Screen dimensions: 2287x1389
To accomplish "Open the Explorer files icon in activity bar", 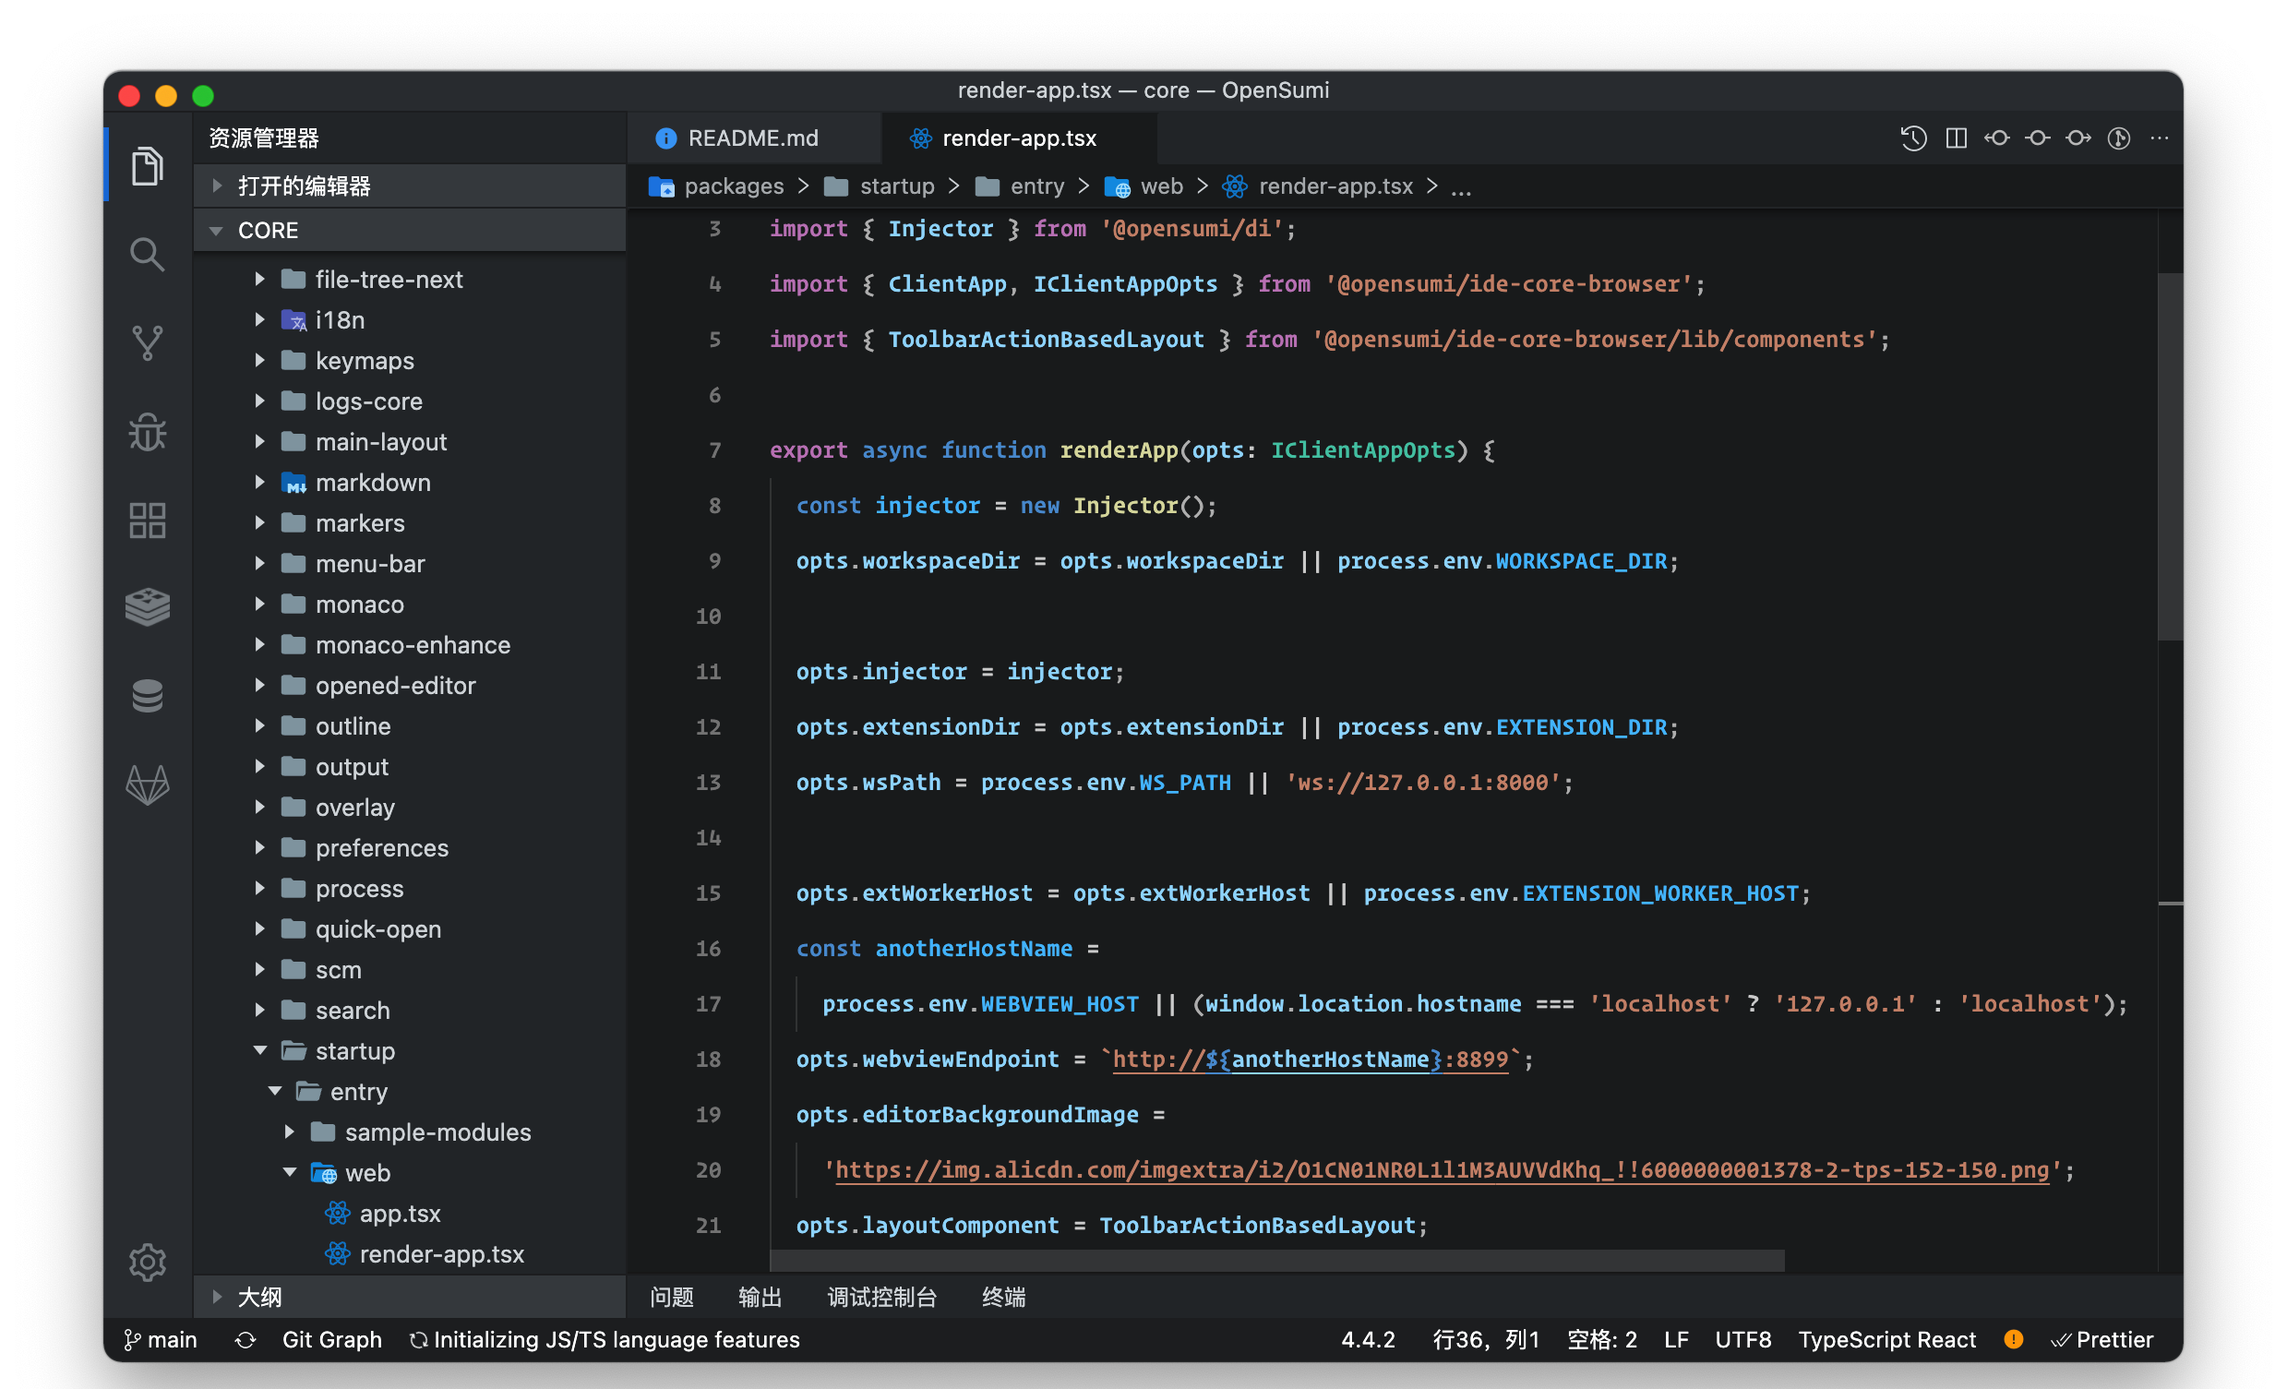I will point(148,166).
